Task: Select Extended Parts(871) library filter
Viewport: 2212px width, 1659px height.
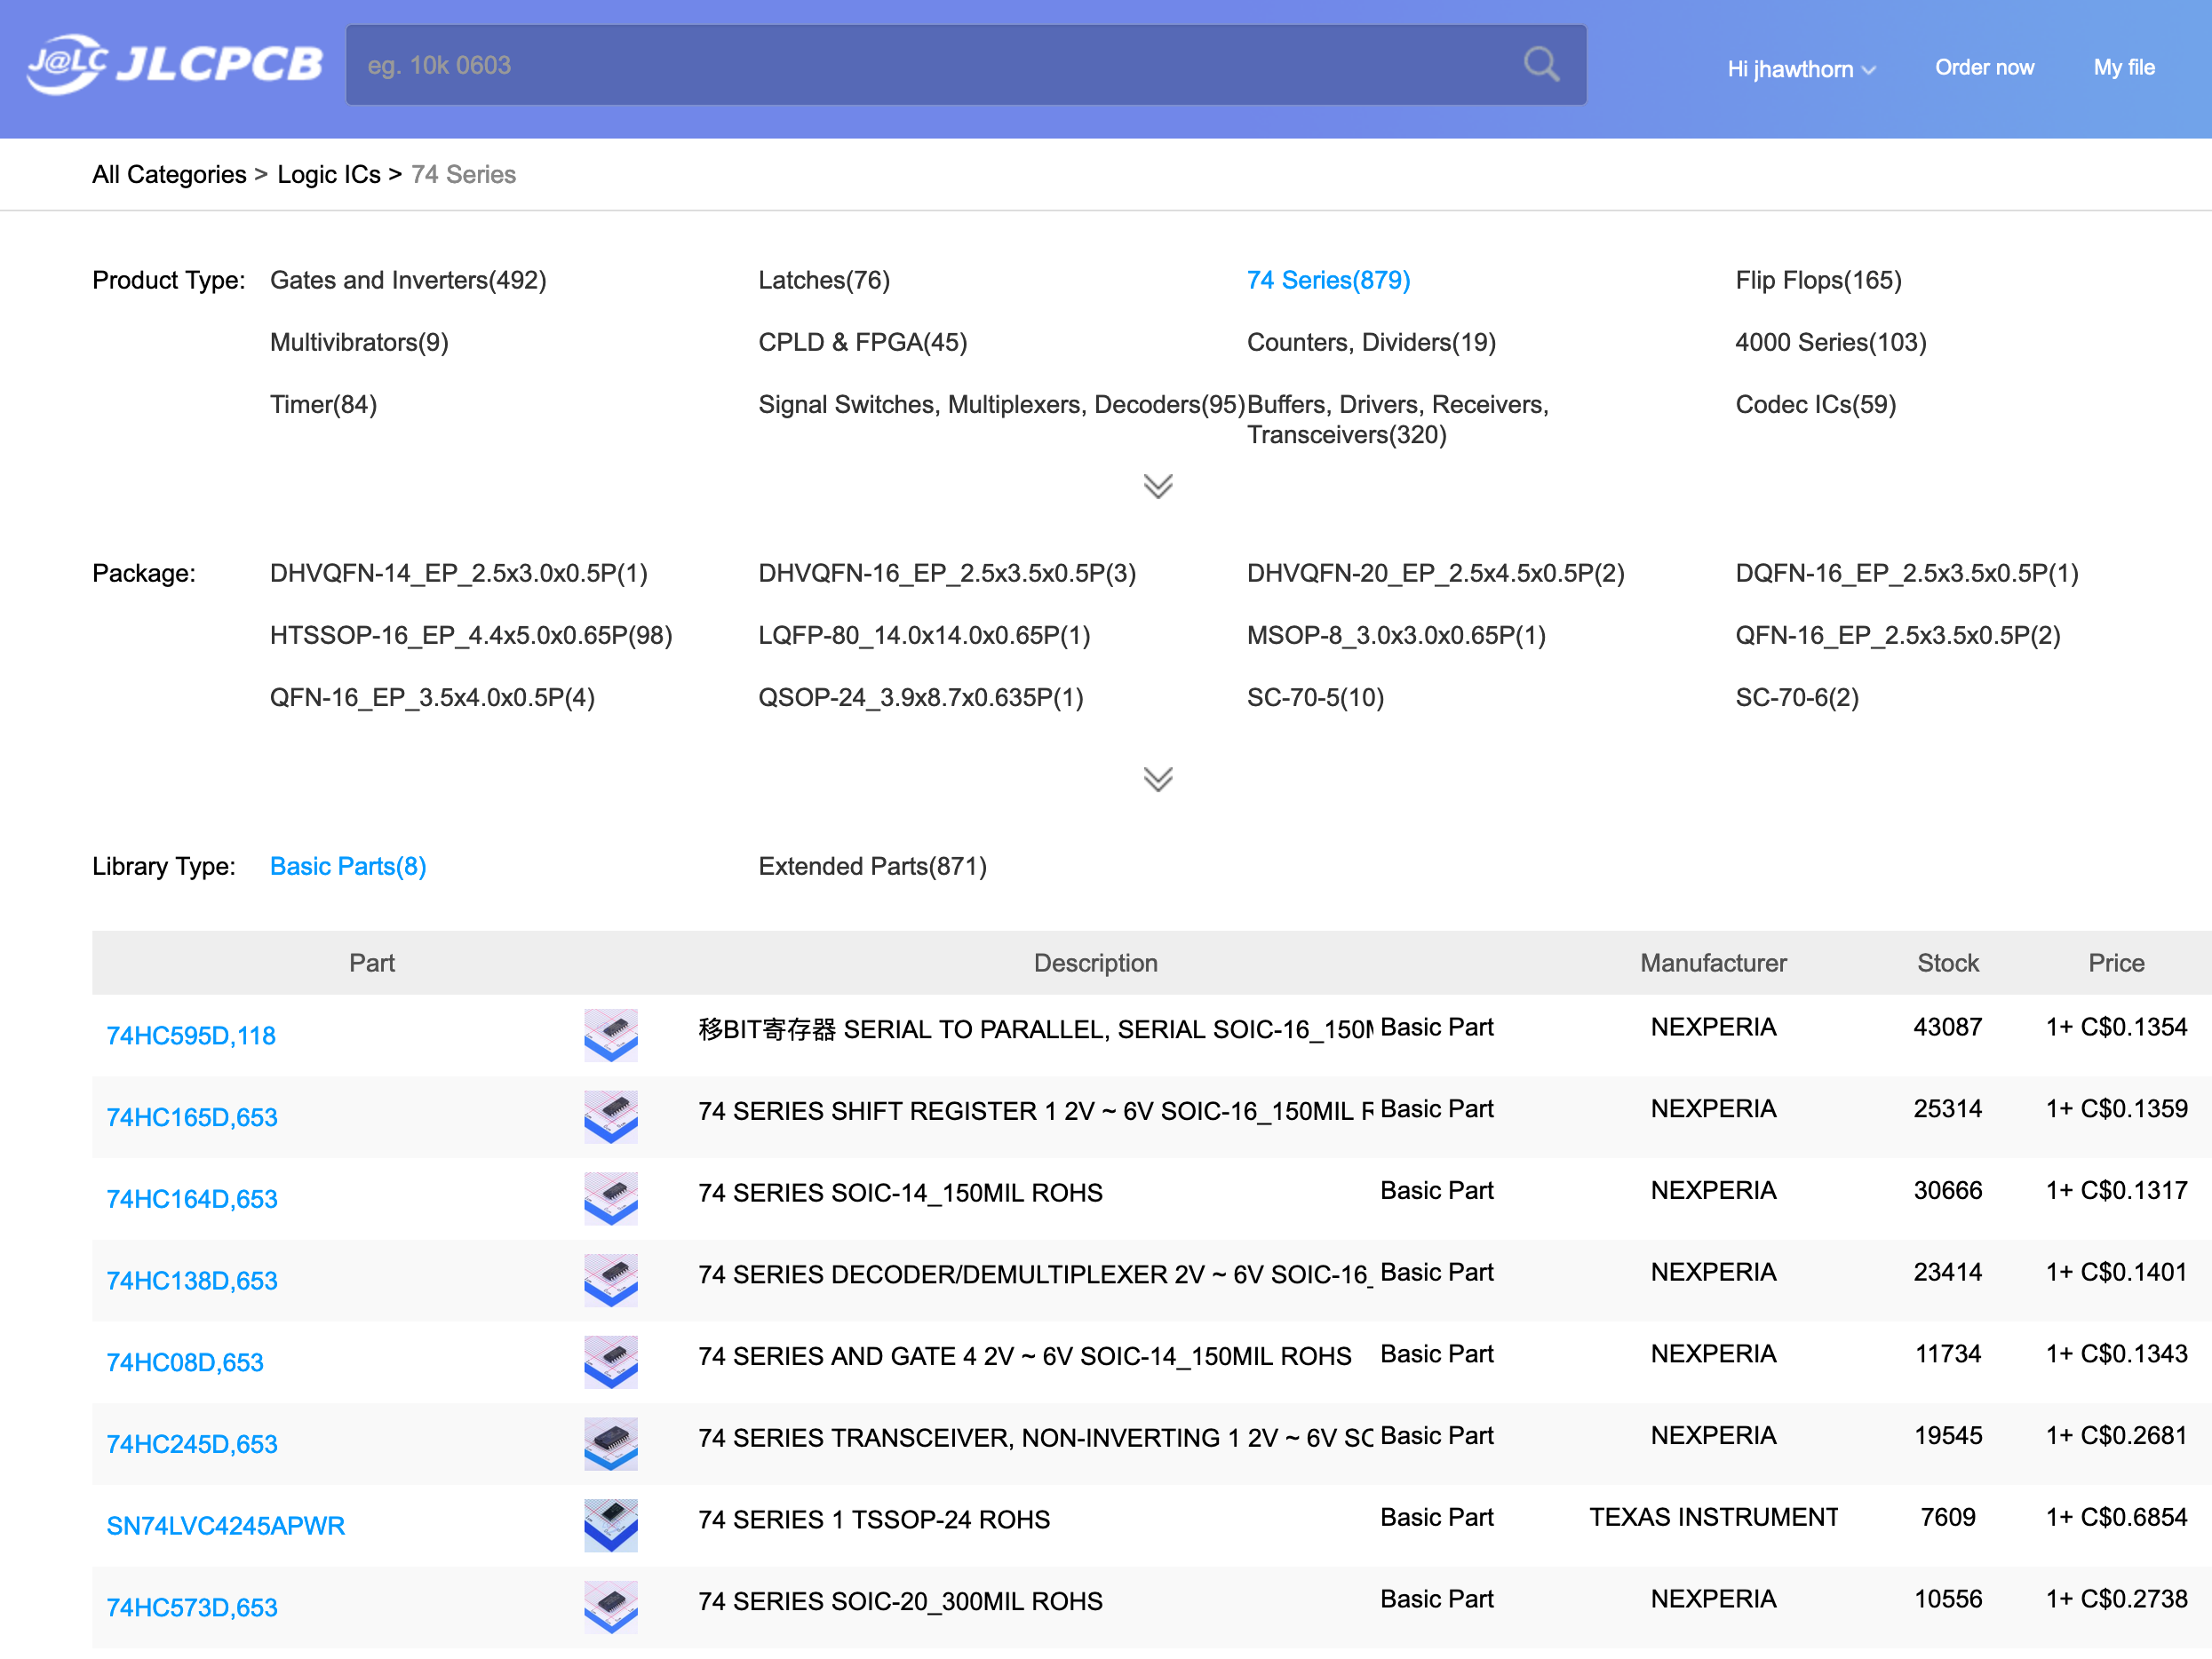Action: 872,866
